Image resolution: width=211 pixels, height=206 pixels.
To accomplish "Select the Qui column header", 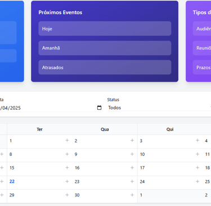I will click(170, 129).
